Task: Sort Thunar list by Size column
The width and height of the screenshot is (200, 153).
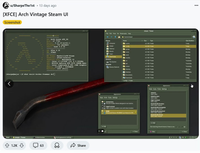Action: click(x=145, y=41)
